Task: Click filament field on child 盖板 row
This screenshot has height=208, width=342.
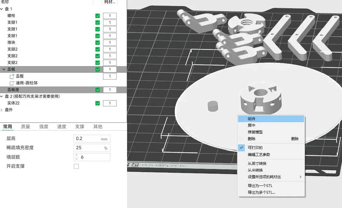Action: click(110, 76)
